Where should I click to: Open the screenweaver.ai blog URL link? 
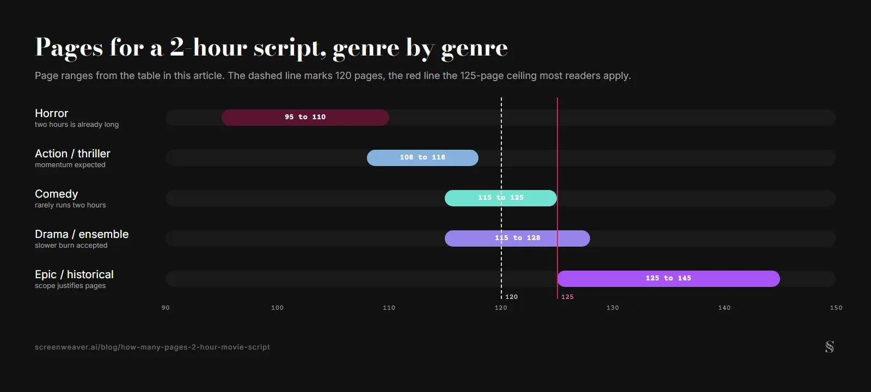(152, 347)
